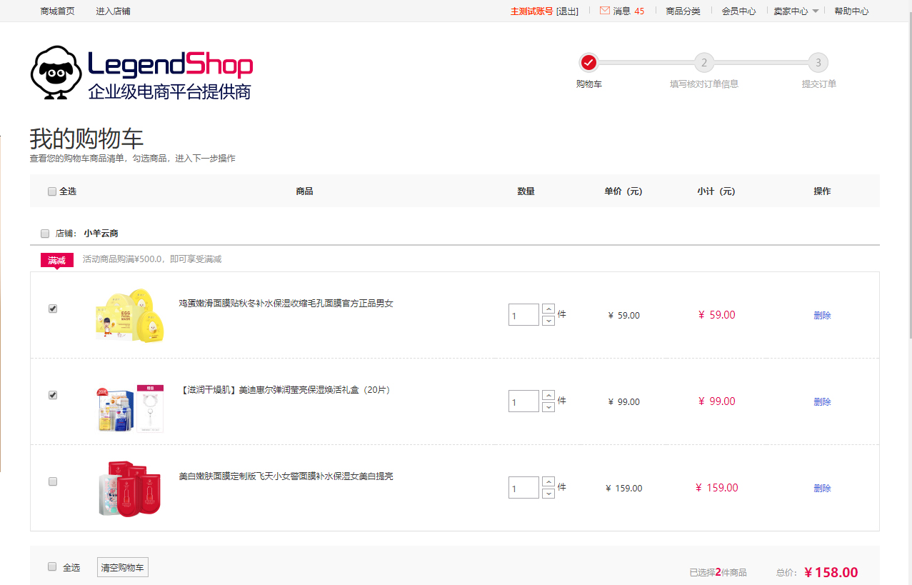Open 会员中心 in the top navigation
912x585 pixels.
[x=738, y=11]
